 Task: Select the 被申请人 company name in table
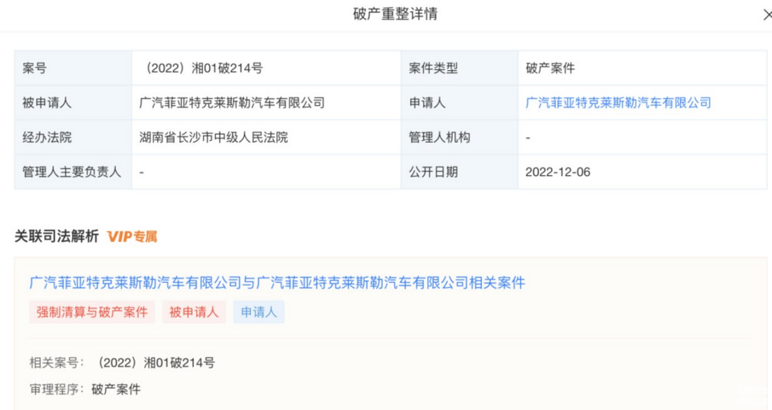tap(232, 102)
